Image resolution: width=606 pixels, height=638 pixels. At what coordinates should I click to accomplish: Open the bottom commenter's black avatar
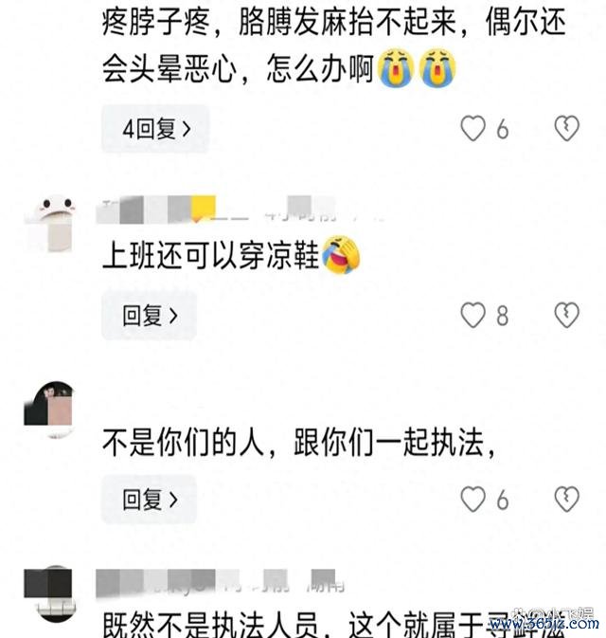point(48,593)
